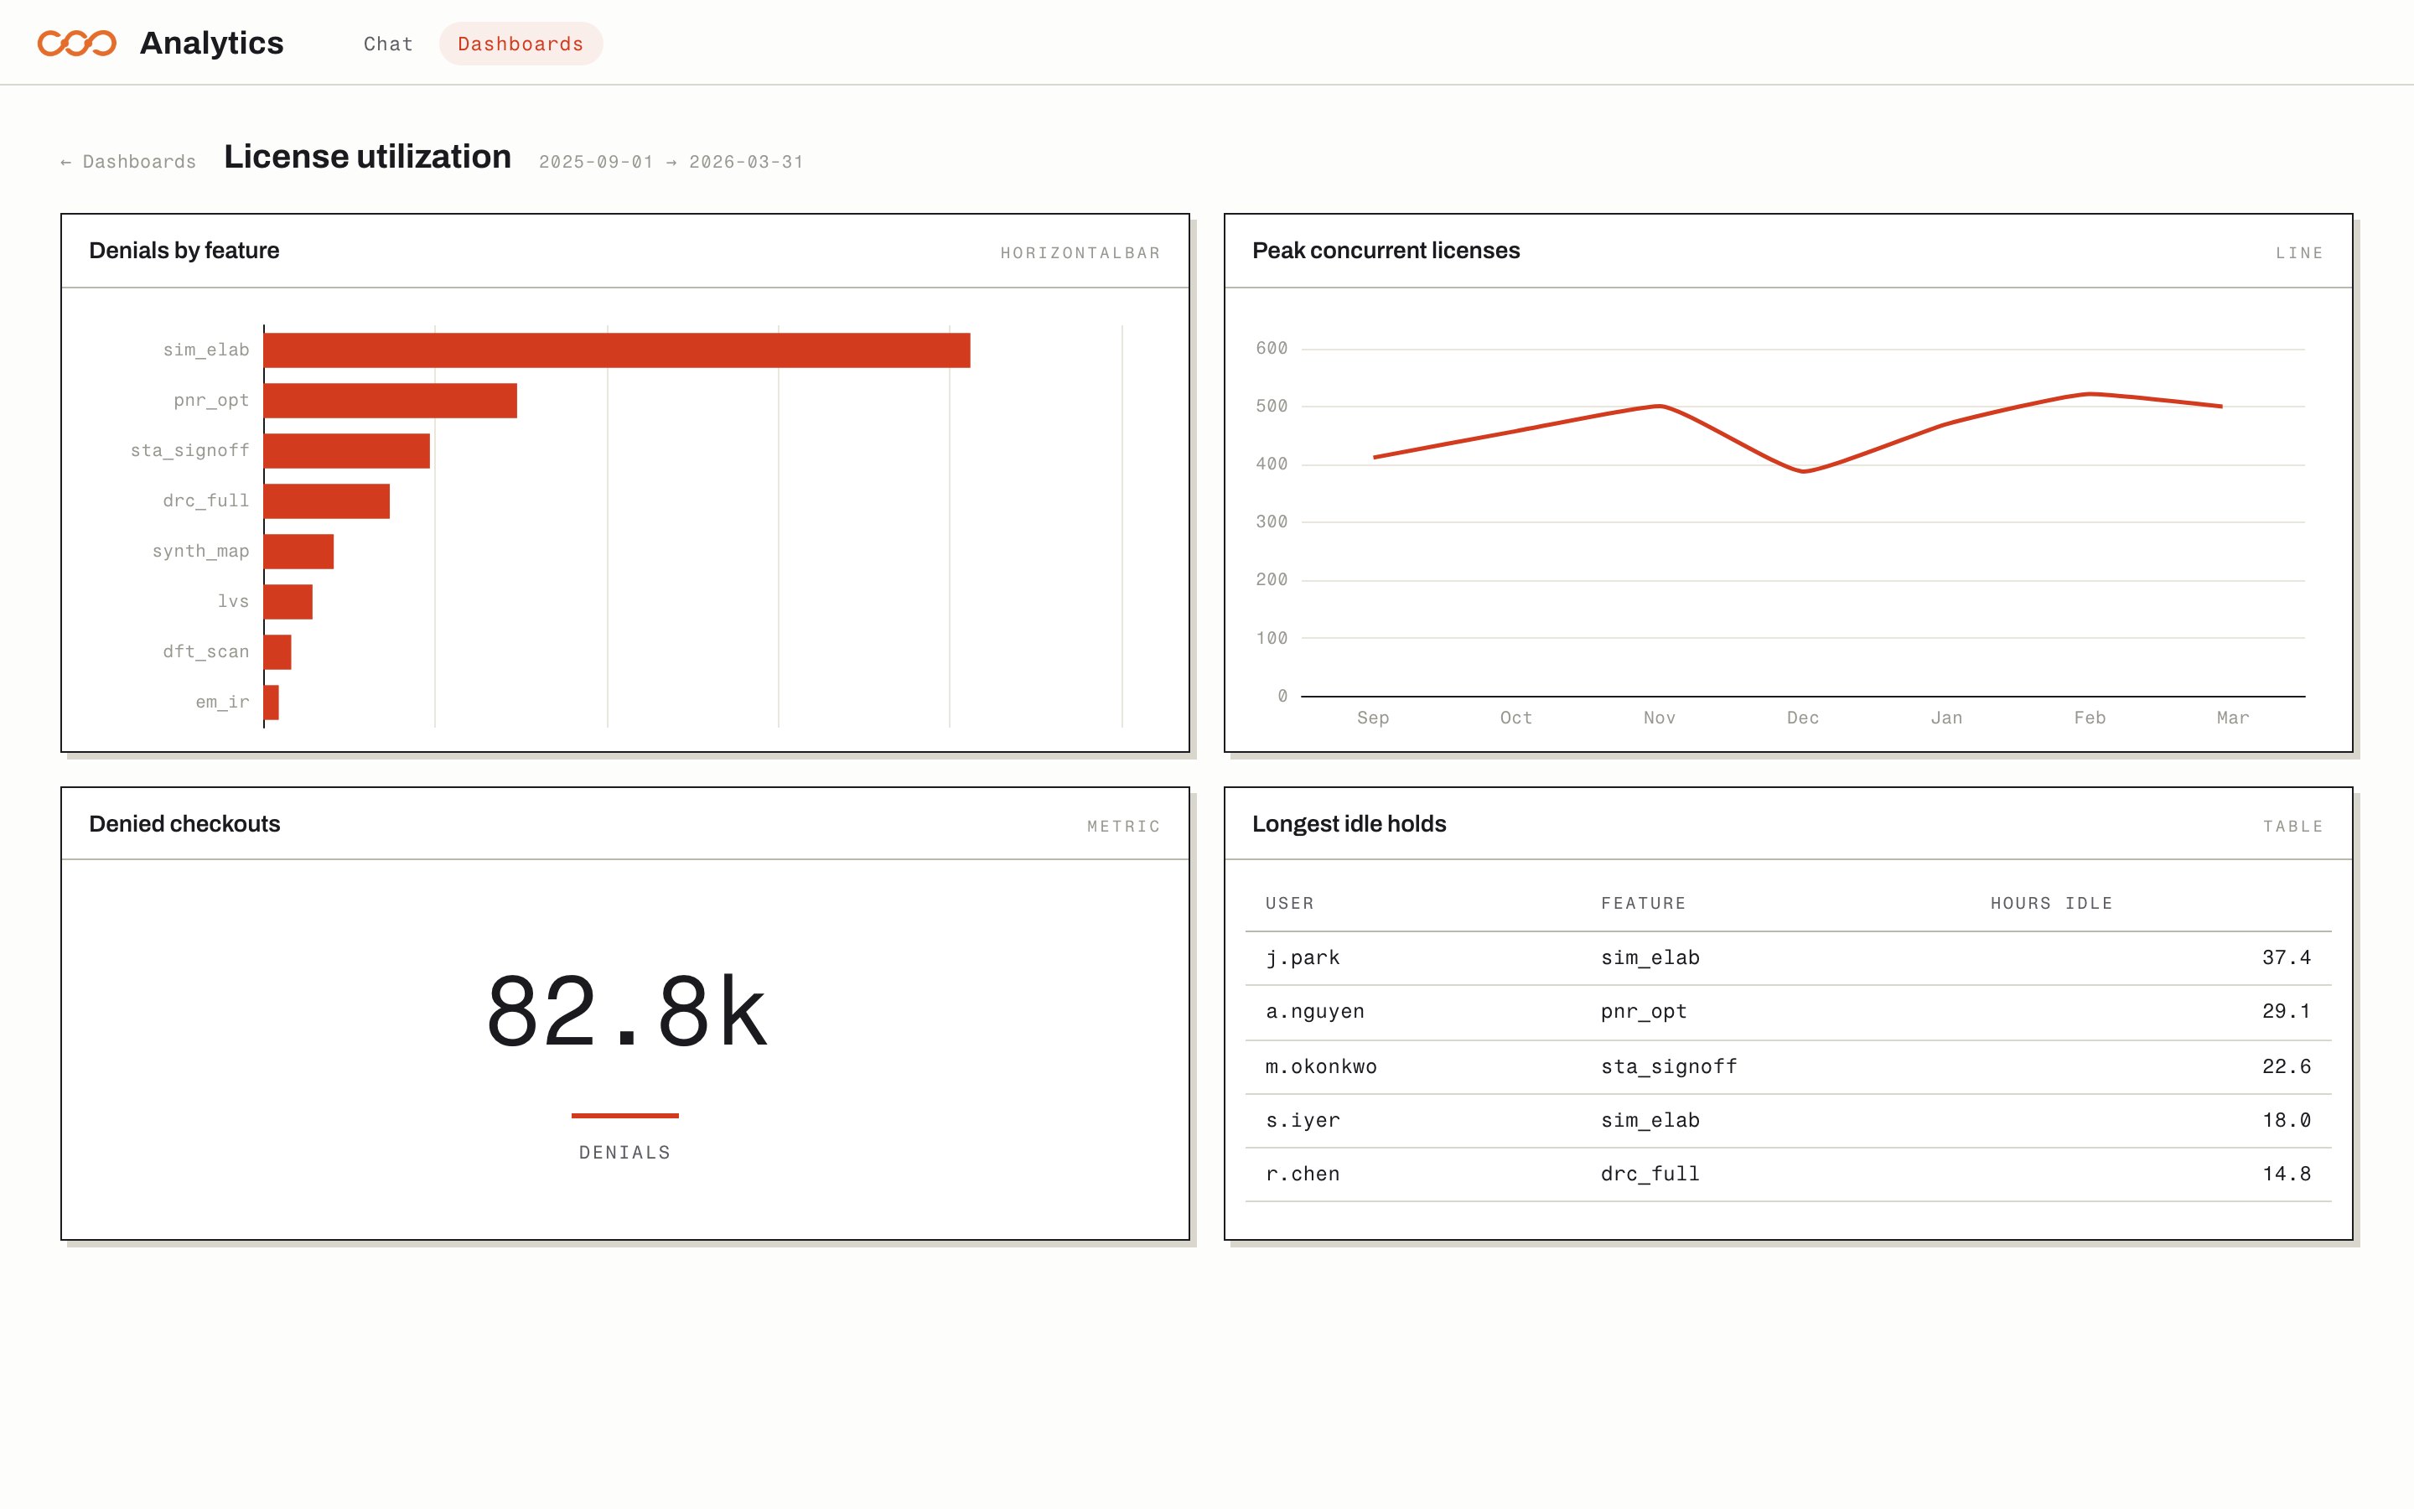Click the line chart's Dec dip point
Viewport: 2414px width, 1509px height.
1802,471
